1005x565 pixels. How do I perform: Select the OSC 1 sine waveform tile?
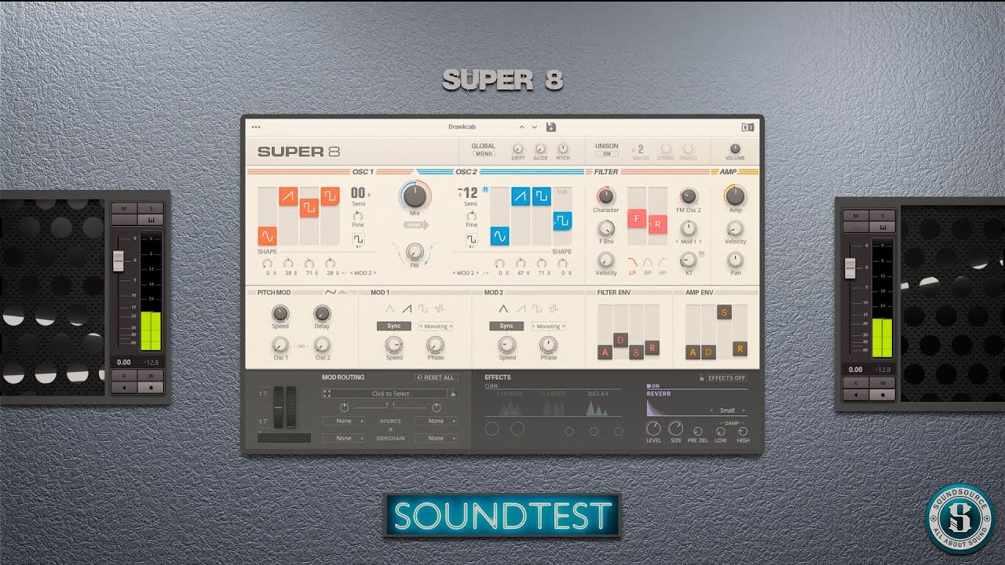[x=268, y=235]
